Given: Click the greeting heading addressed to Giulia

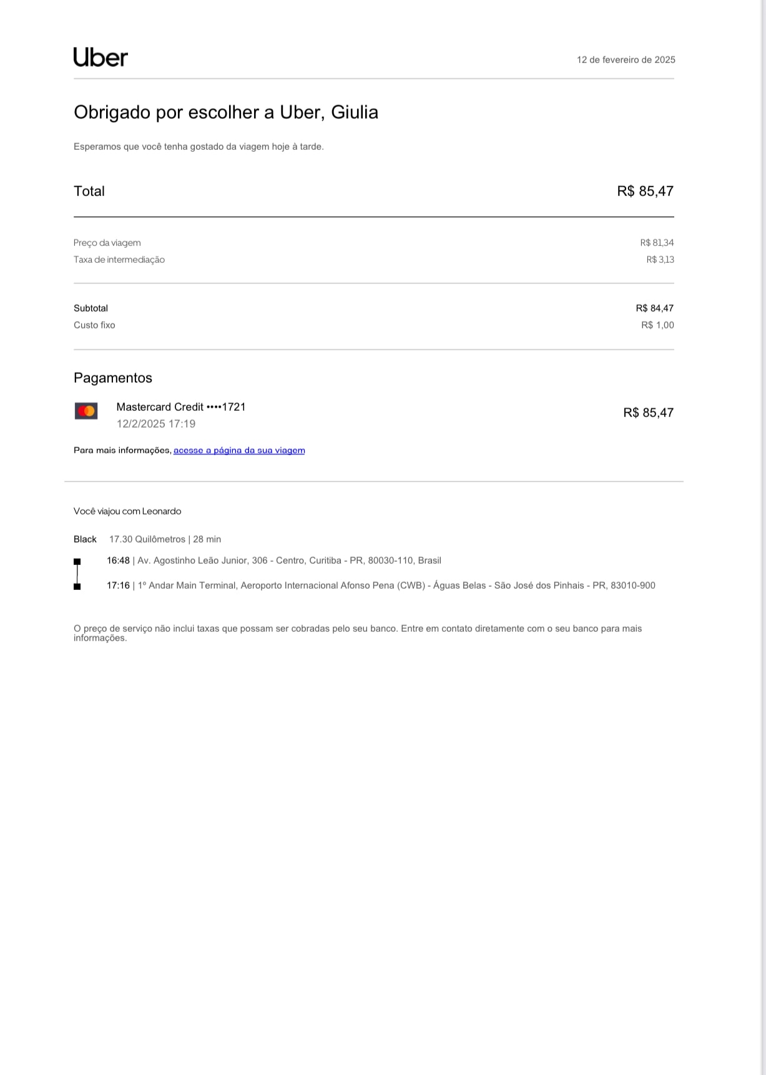Looking at the screenshot, I should (x=226, y=112).
